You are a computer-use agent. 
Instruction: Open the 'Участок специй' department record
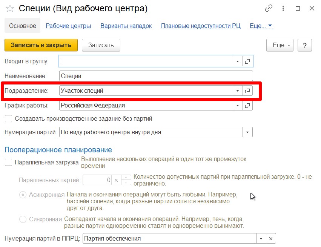point(247,91)
